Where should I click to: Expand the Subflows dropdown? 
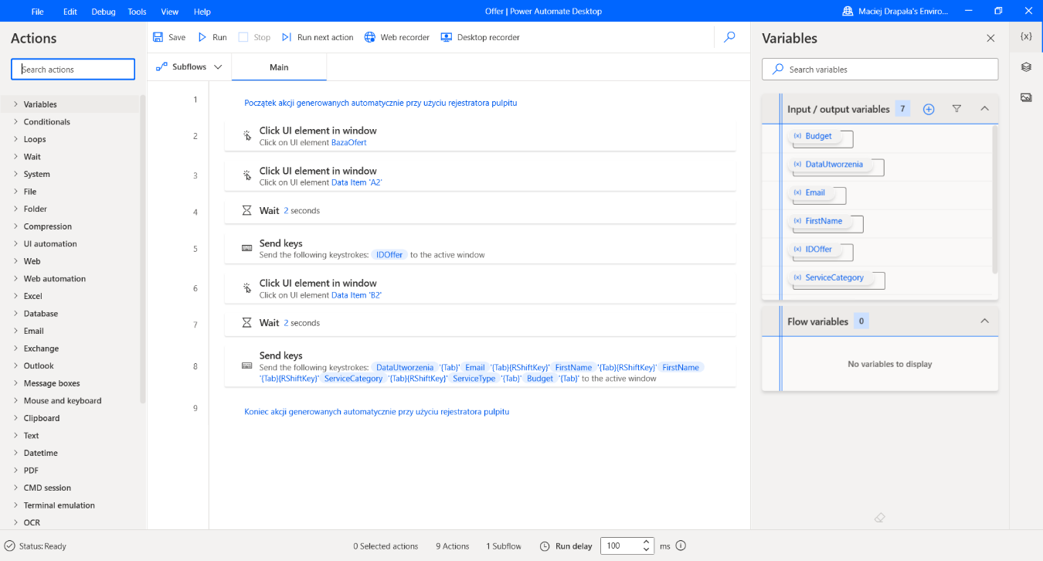tap(189, 67)
